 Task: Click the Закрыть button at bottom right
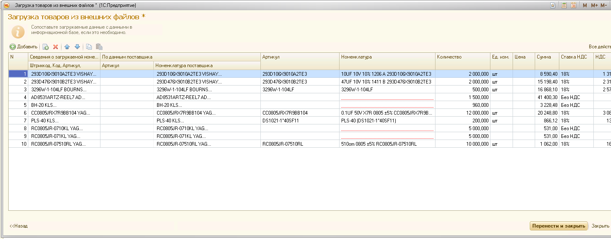[x=600, y=226]
